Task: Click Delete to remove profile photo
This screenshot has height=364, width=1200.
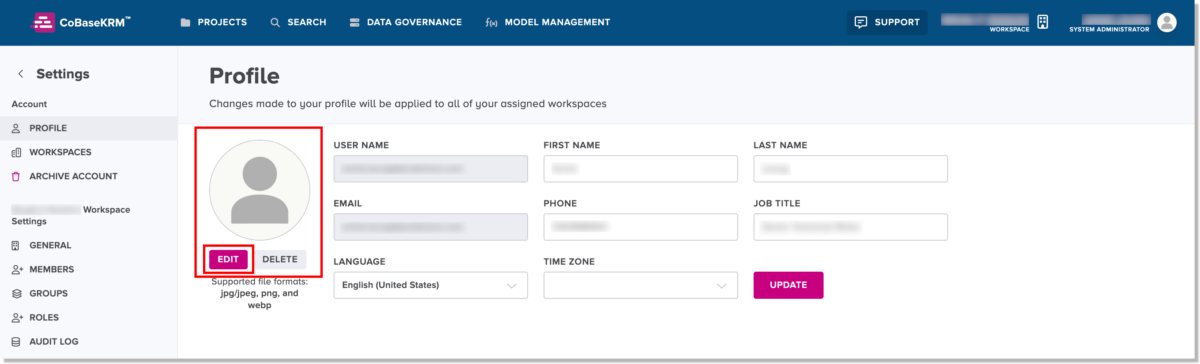Action: [x=280, y=259]
